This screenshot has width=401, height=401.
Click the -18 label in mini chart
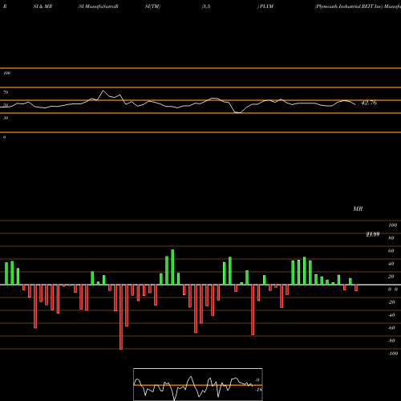click(258, 390)
